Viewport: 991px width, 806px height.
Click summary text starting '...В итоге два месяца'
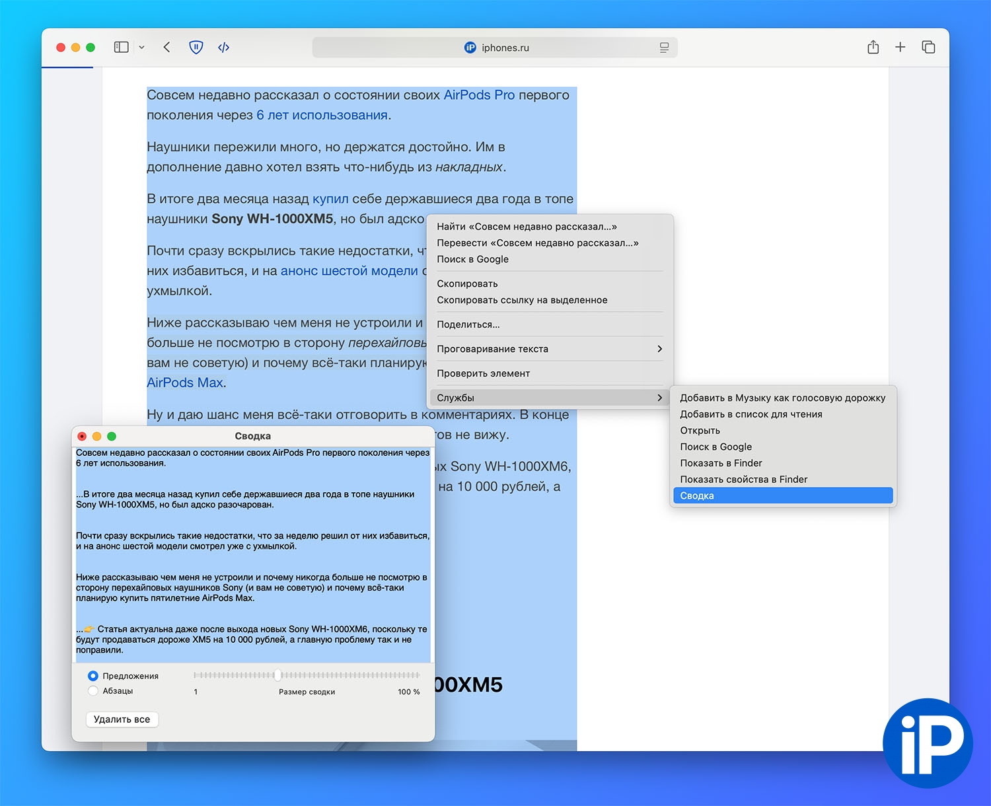pos(245,499)
